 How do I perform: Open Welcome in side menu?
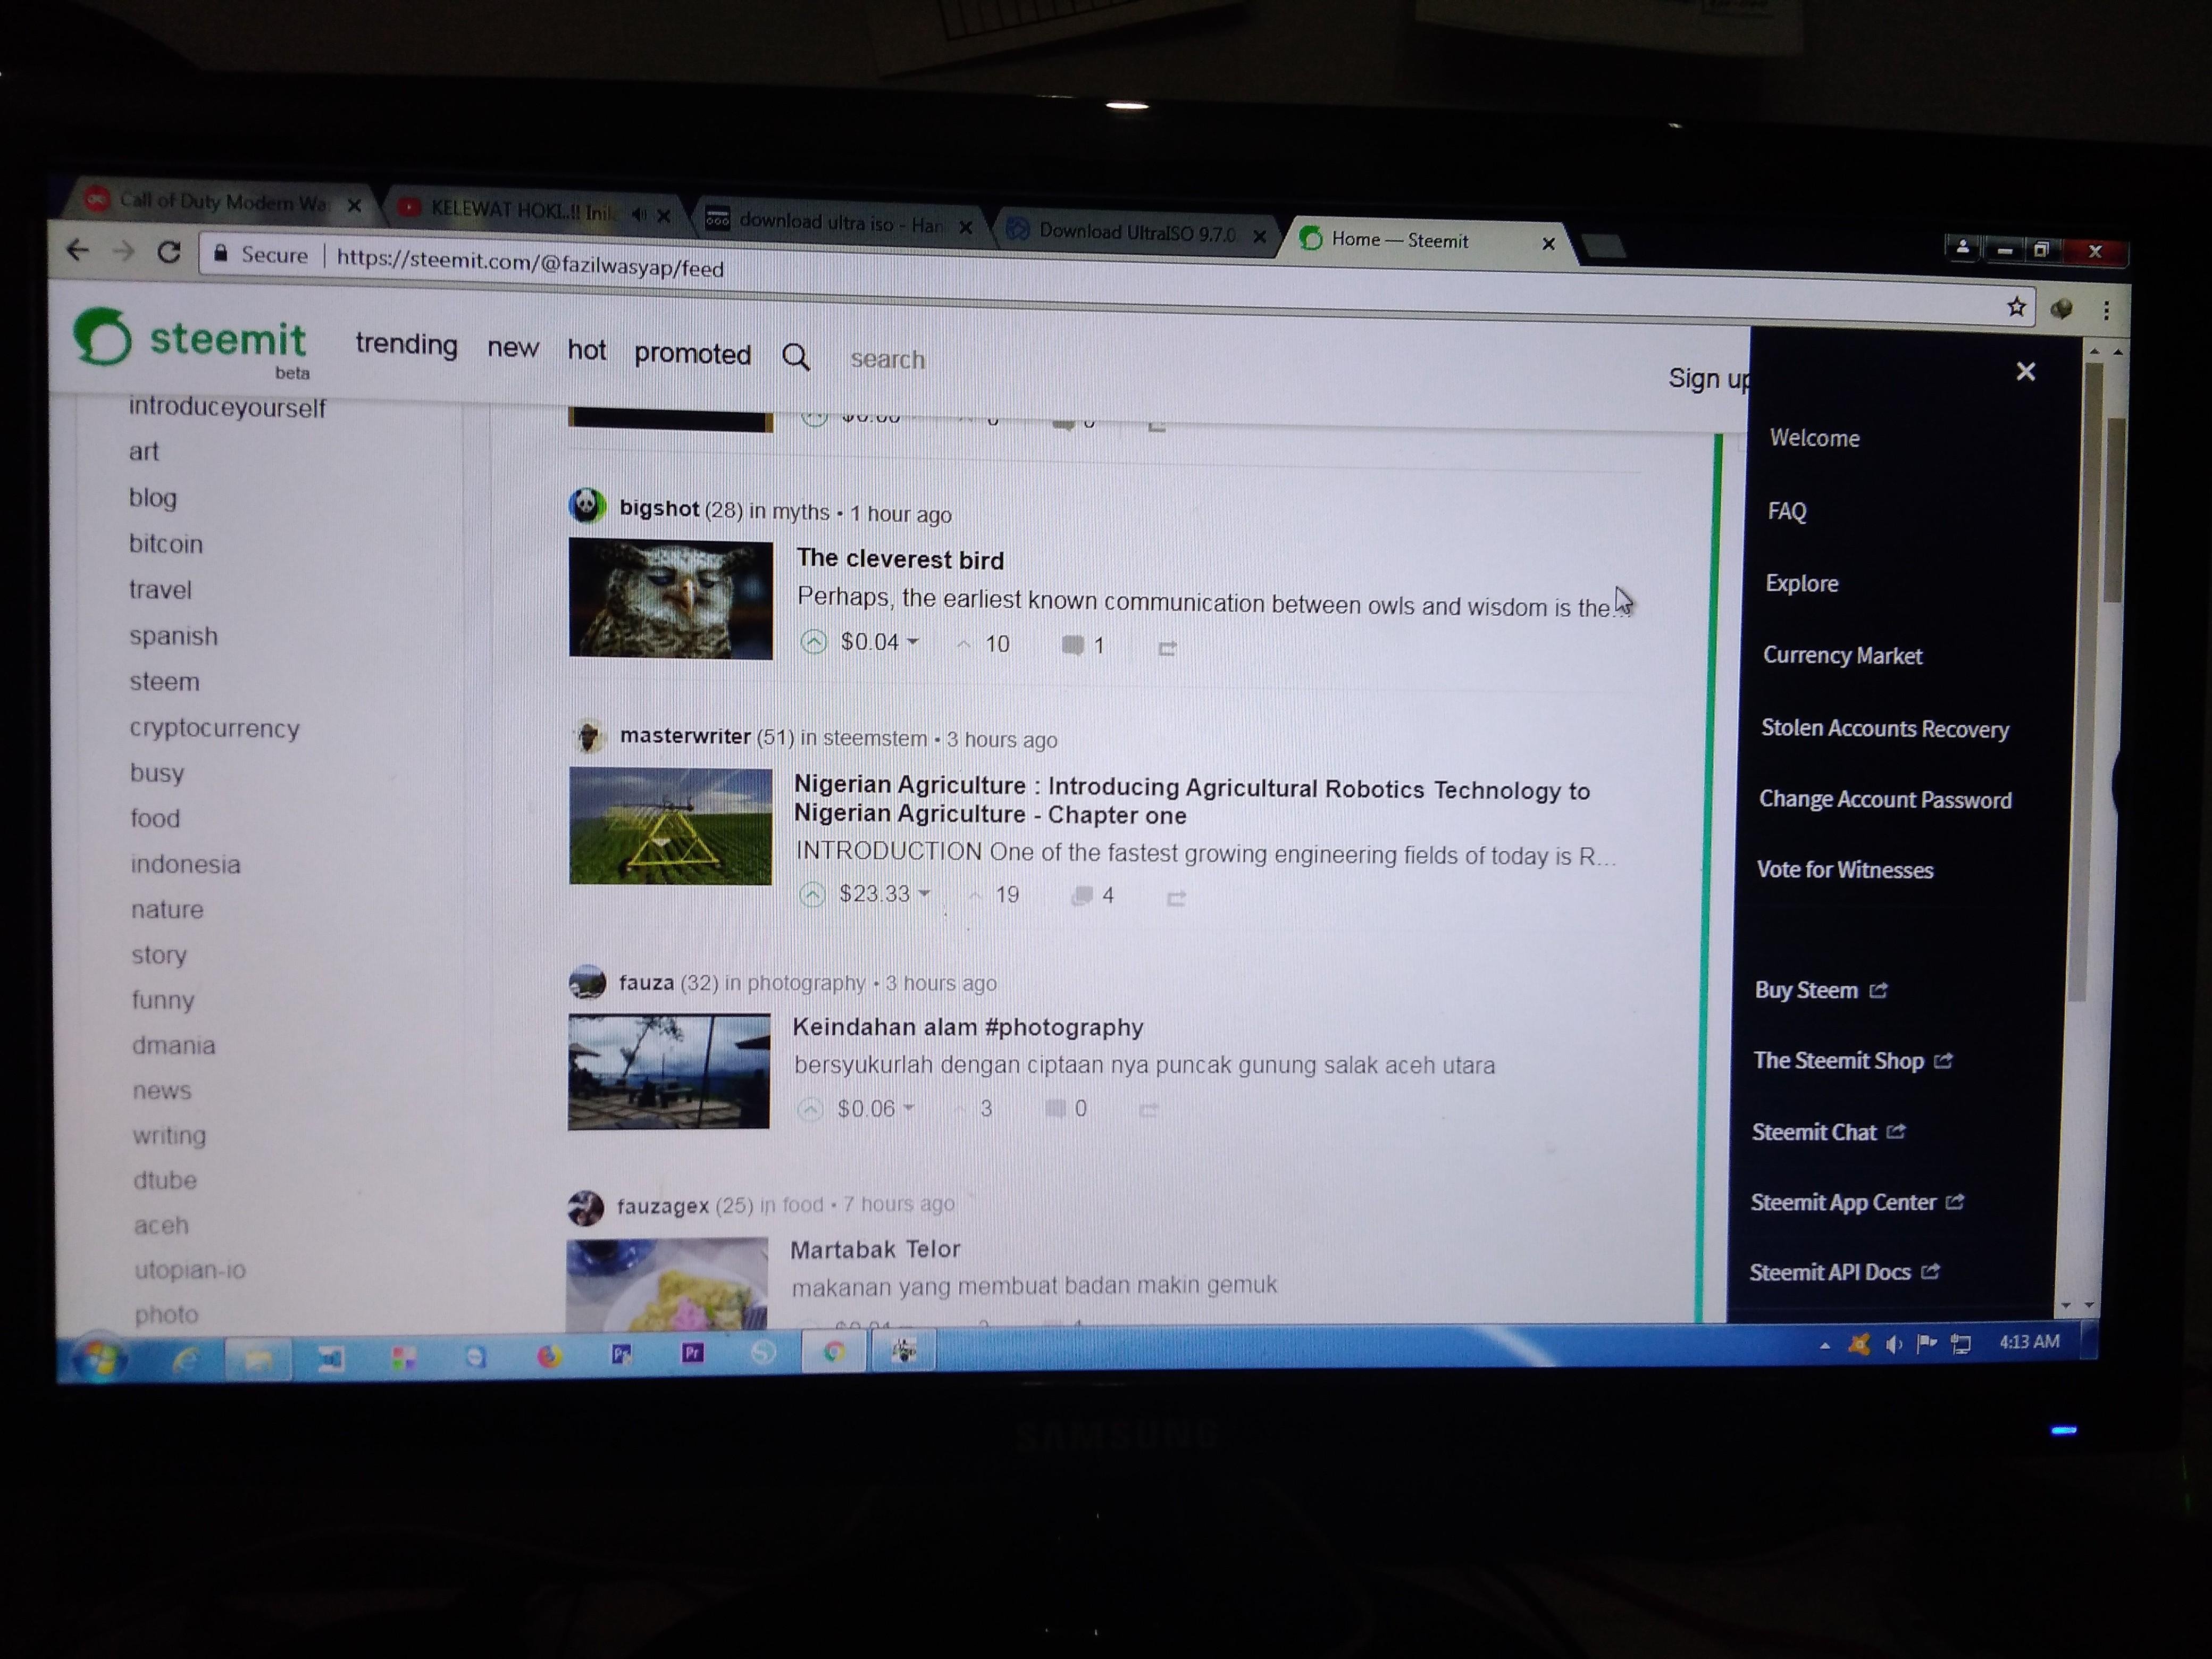(1814, 438)
